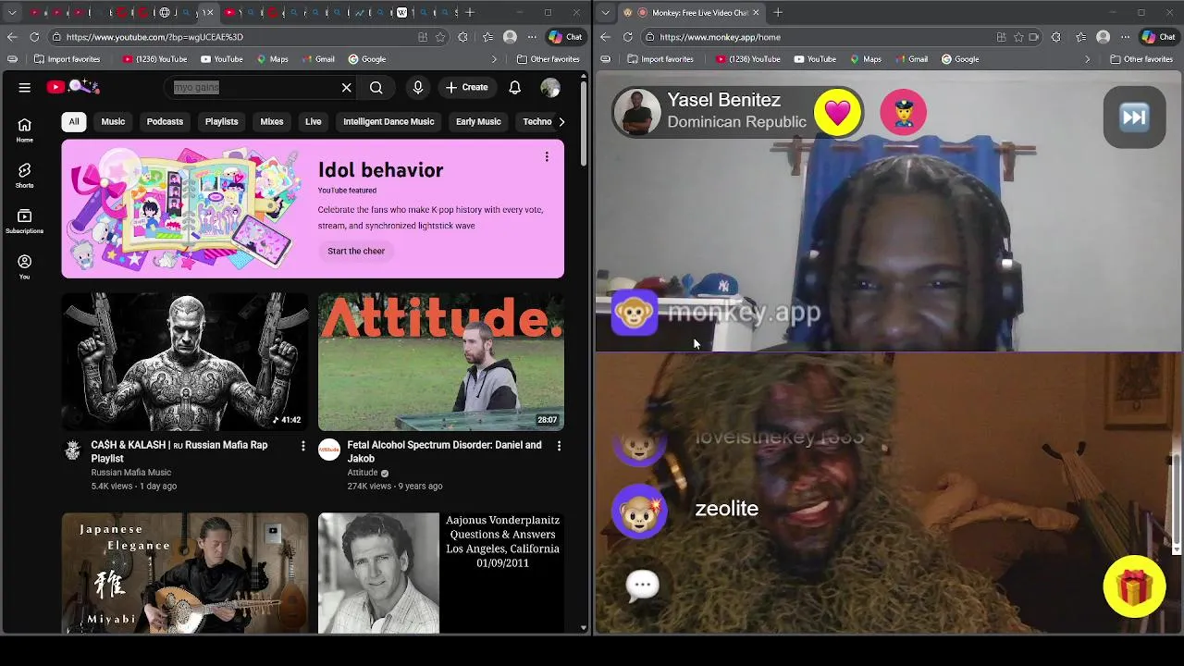Open Fetal Alcohol Spectrum Disorder video thumbnail
The width and height of the screenshot is (1184, 666).
click(x=441, y=362)
